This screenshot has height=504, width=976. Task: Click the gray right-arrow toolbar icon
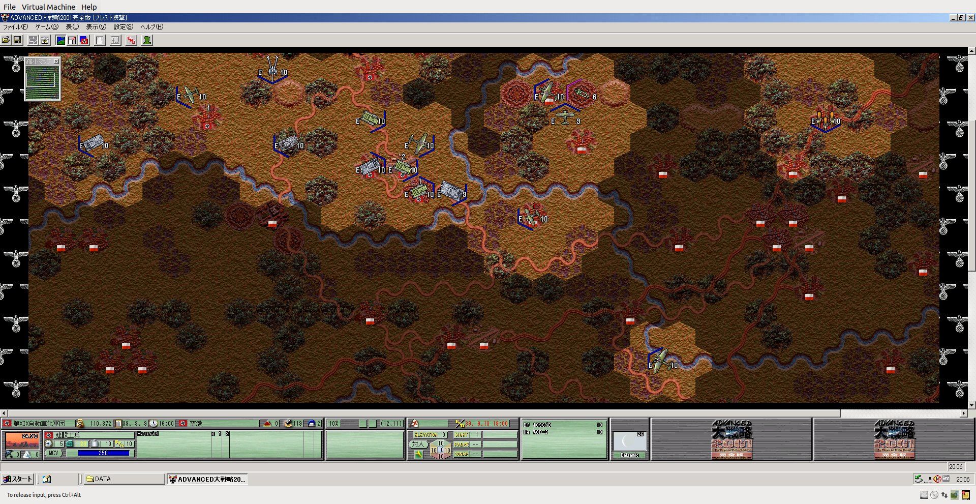(33, 40)
